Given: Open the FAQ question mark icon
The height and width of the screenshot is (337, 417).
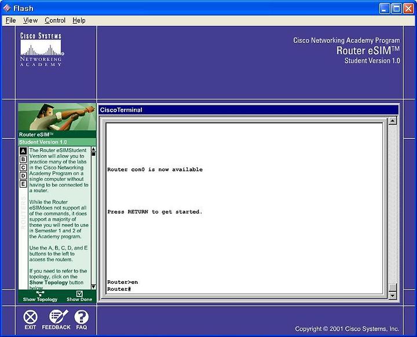Looking at the screenshot, I should 82,320.
